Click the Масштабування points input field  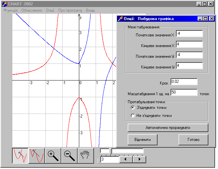click(x=184, y=92)
